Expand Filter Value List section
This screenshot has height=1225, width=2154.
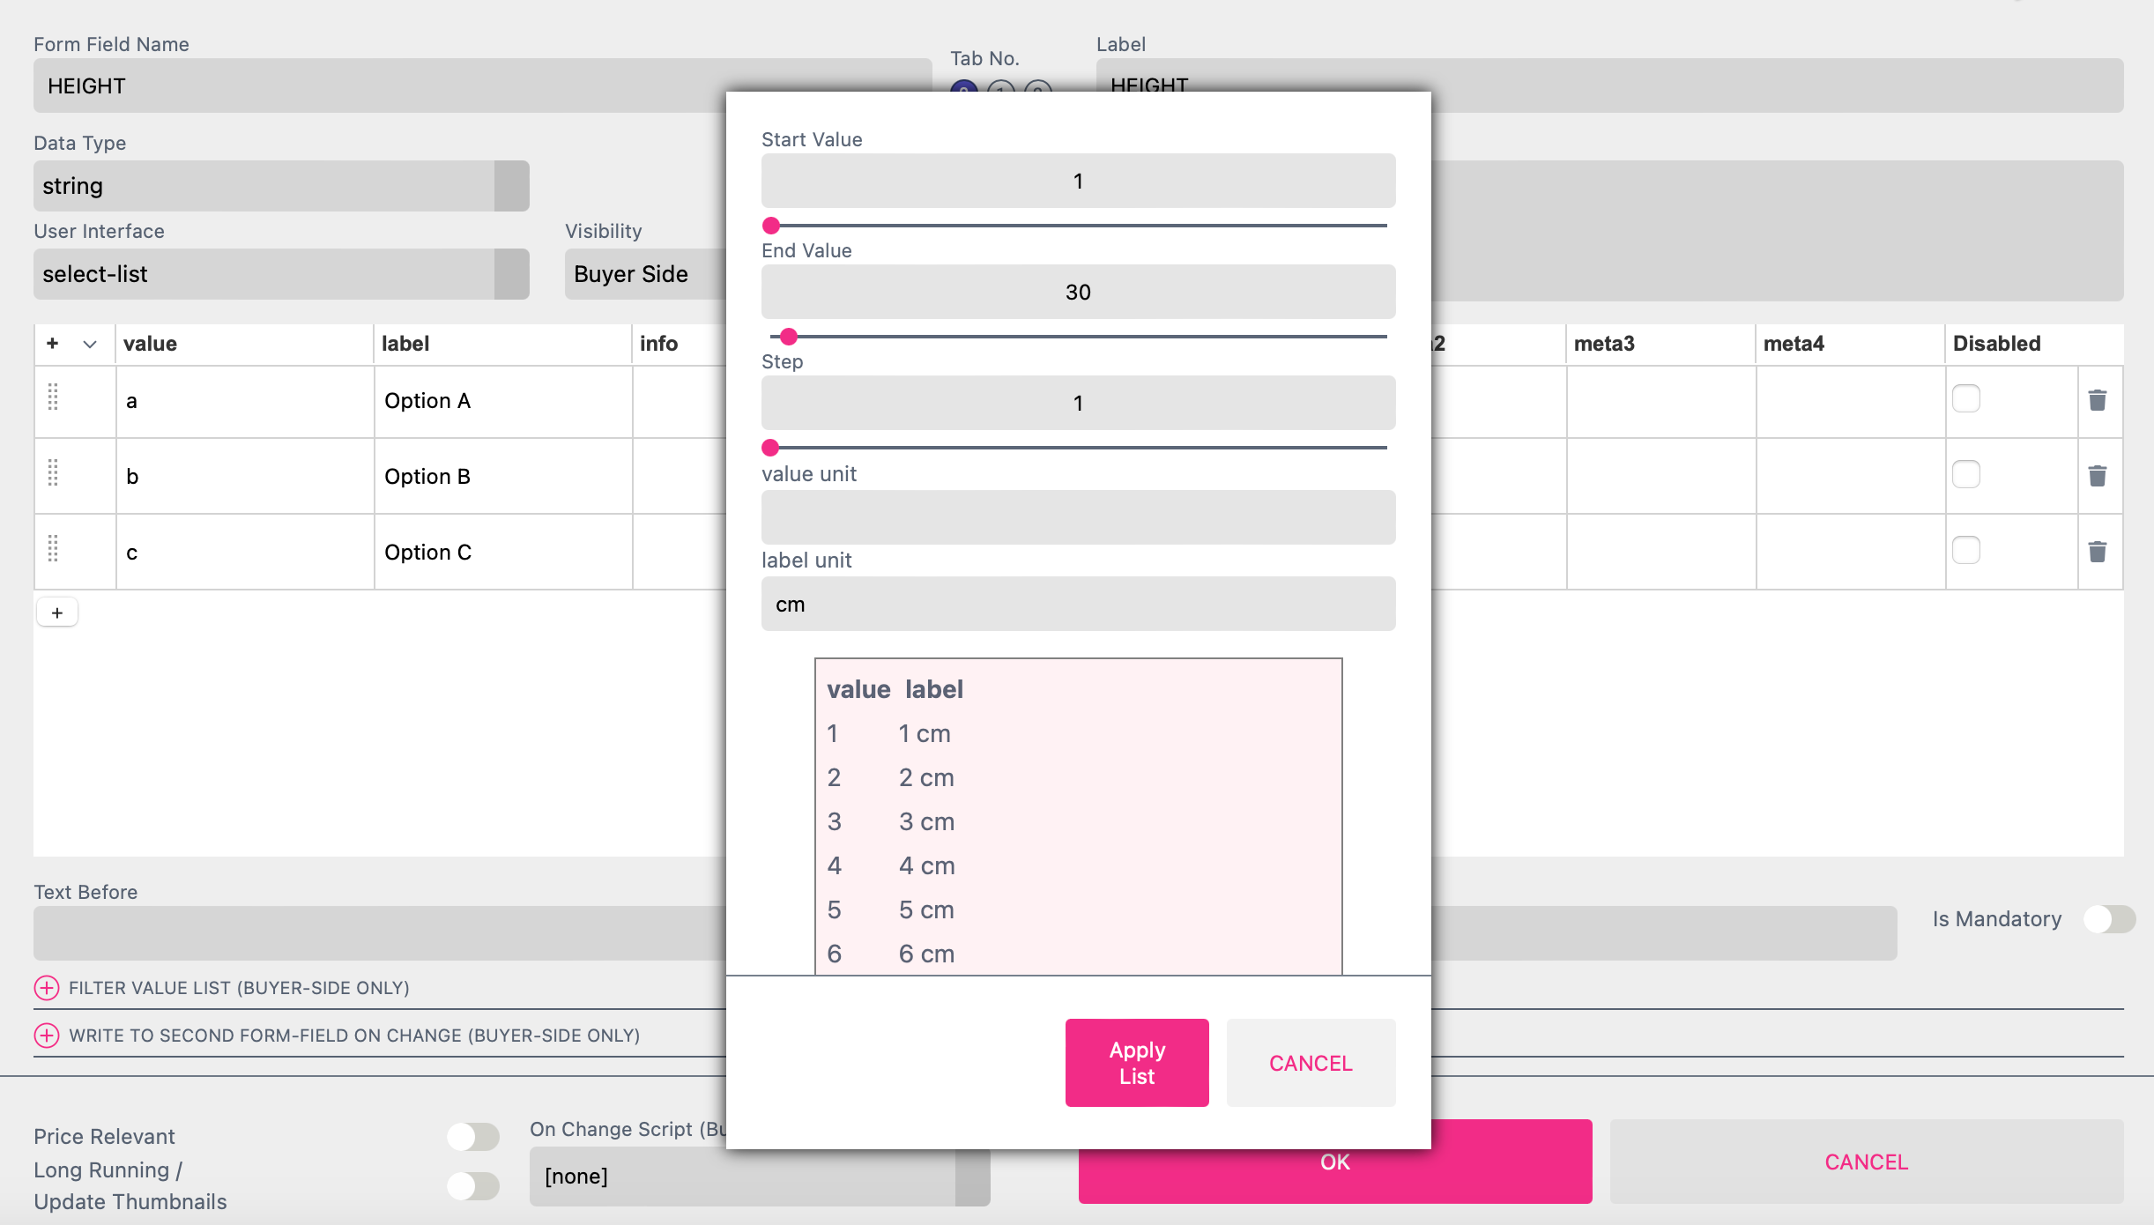47,988
